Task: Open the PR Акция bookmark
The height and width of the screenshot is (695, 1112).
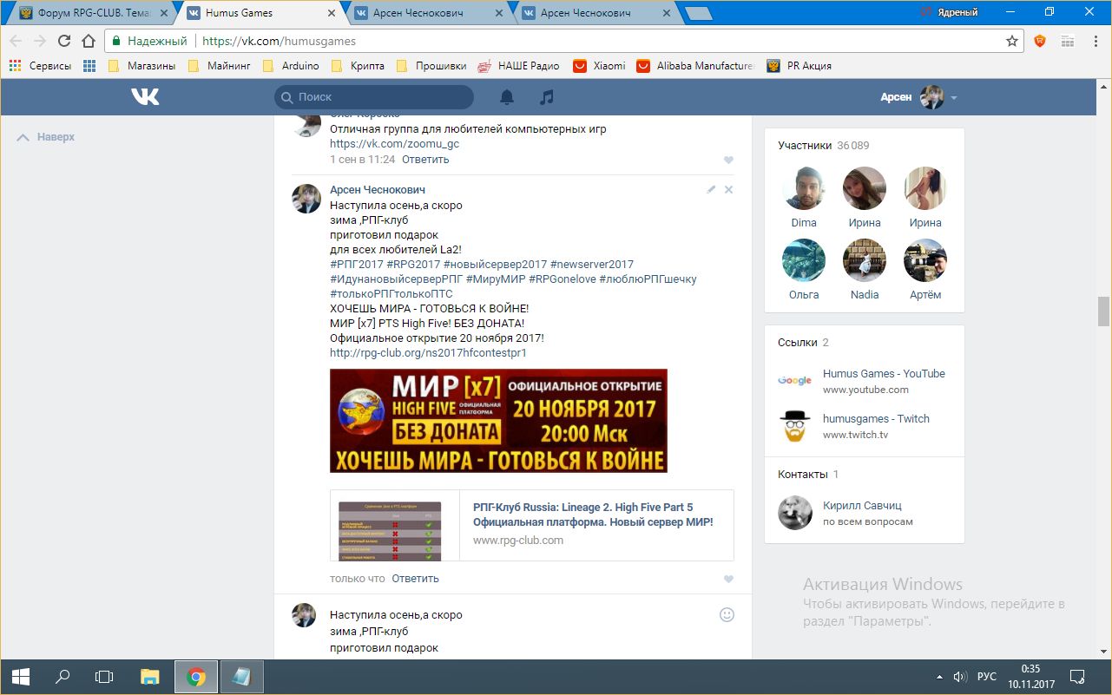Action: coord(799,66)
